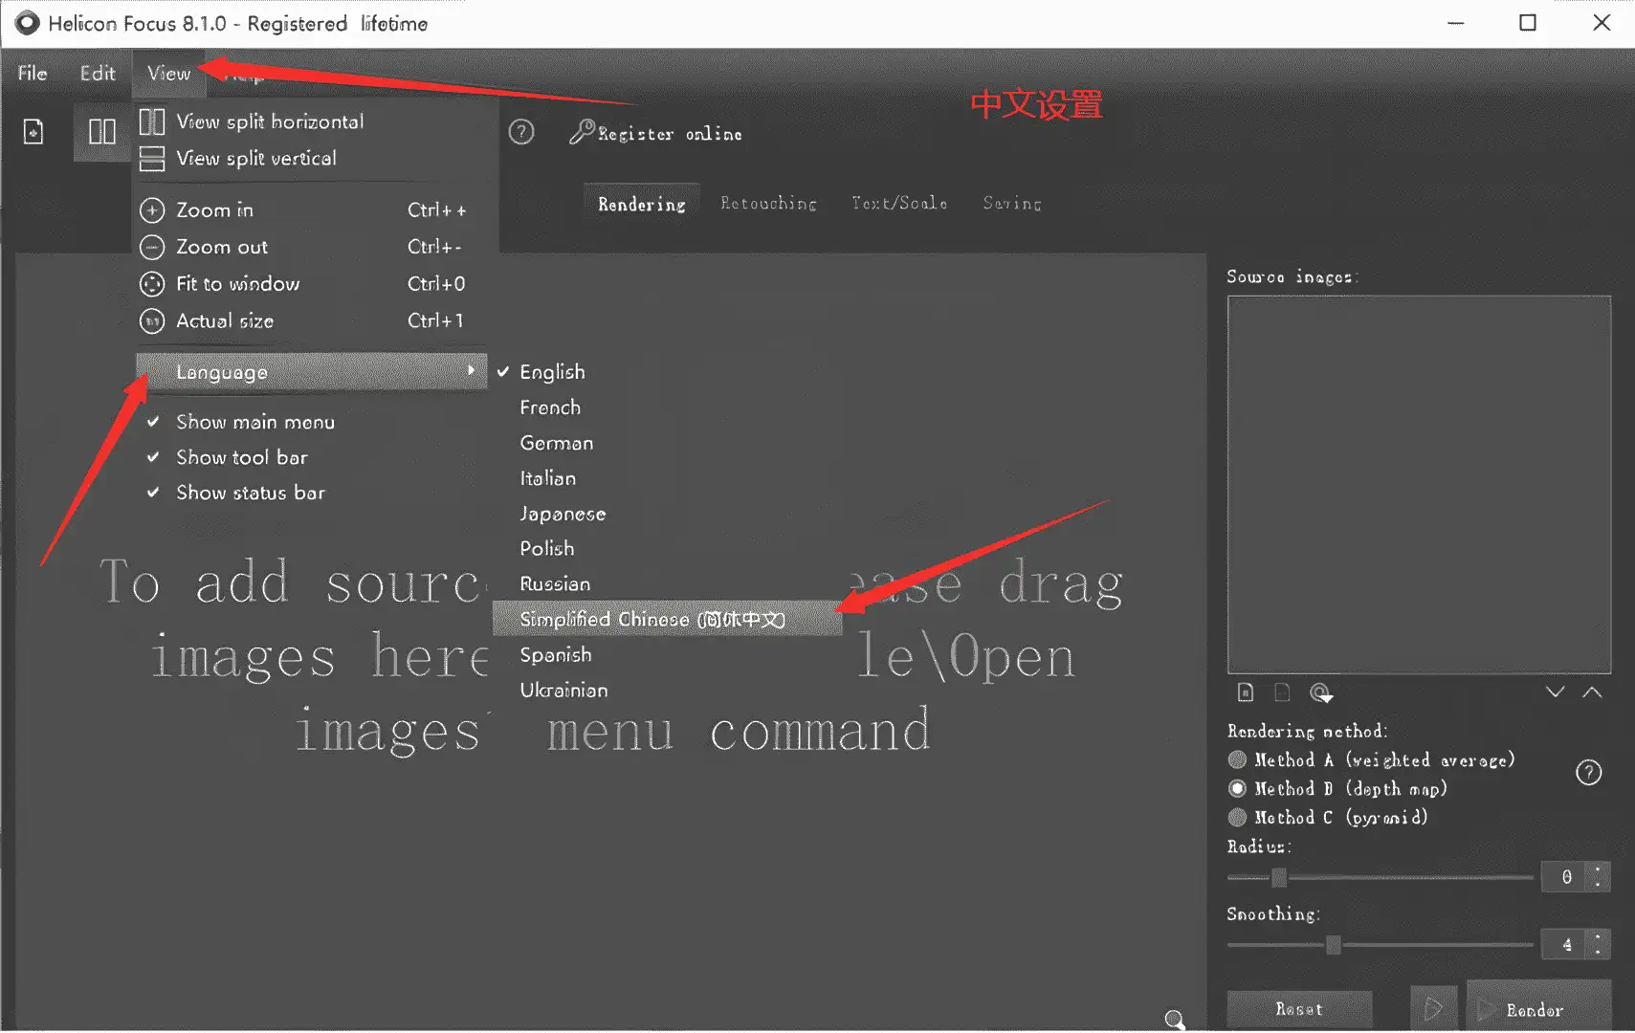Screen dimensions: 1635x1033
Task: Click the Smoothing slider handle
Action: click(1334, 945)
